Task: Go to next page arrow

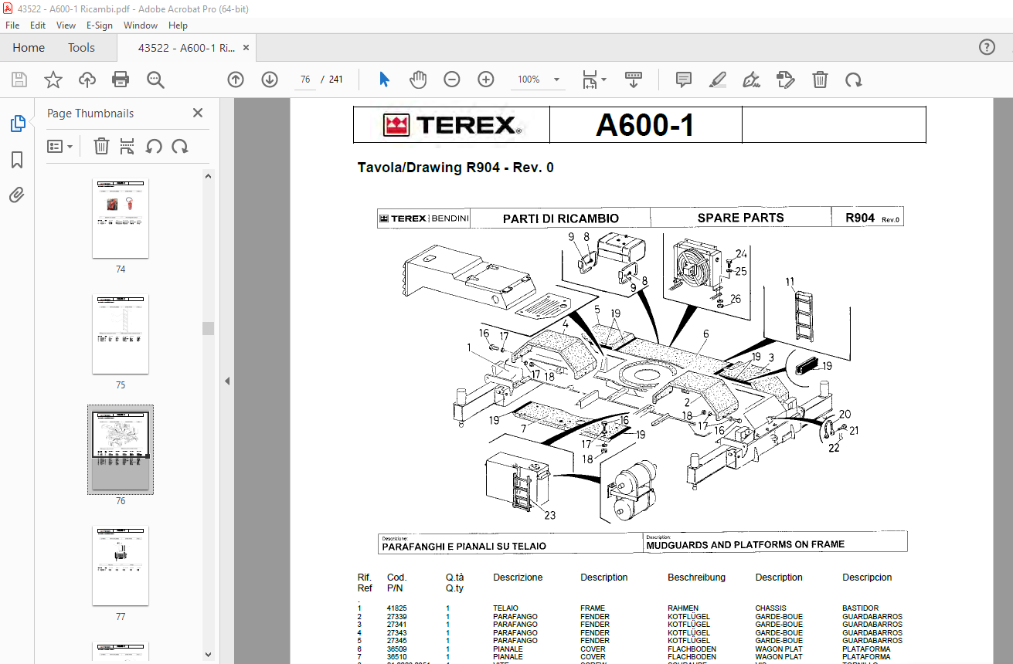Action: 270,80
